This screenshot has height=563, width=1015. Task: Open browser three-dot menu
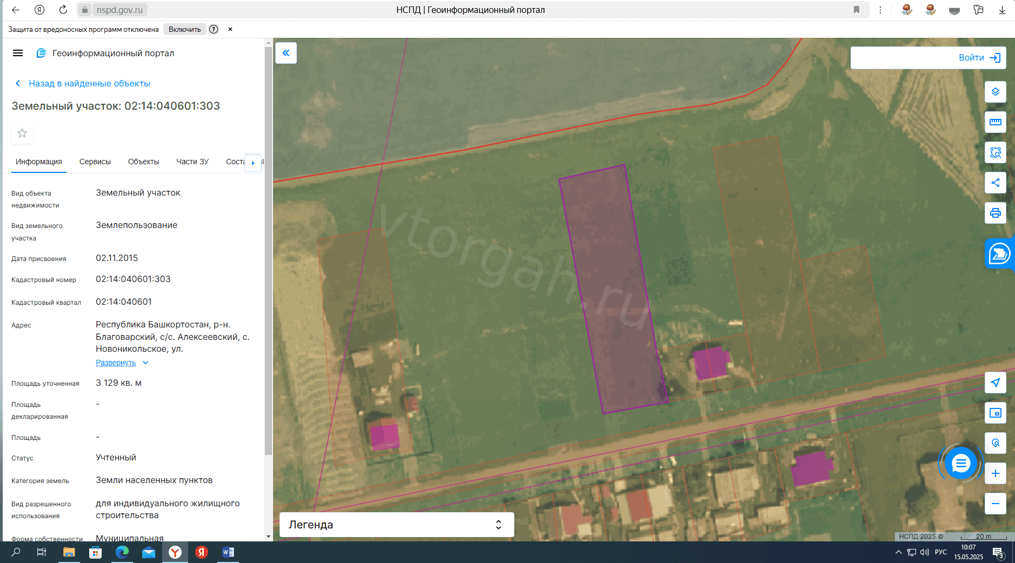[880, 10]
